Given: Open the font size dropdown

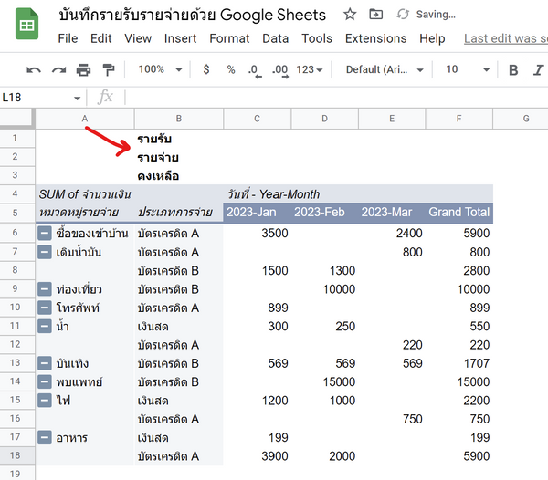Looking at the screenshot, I should coord(464,70).
